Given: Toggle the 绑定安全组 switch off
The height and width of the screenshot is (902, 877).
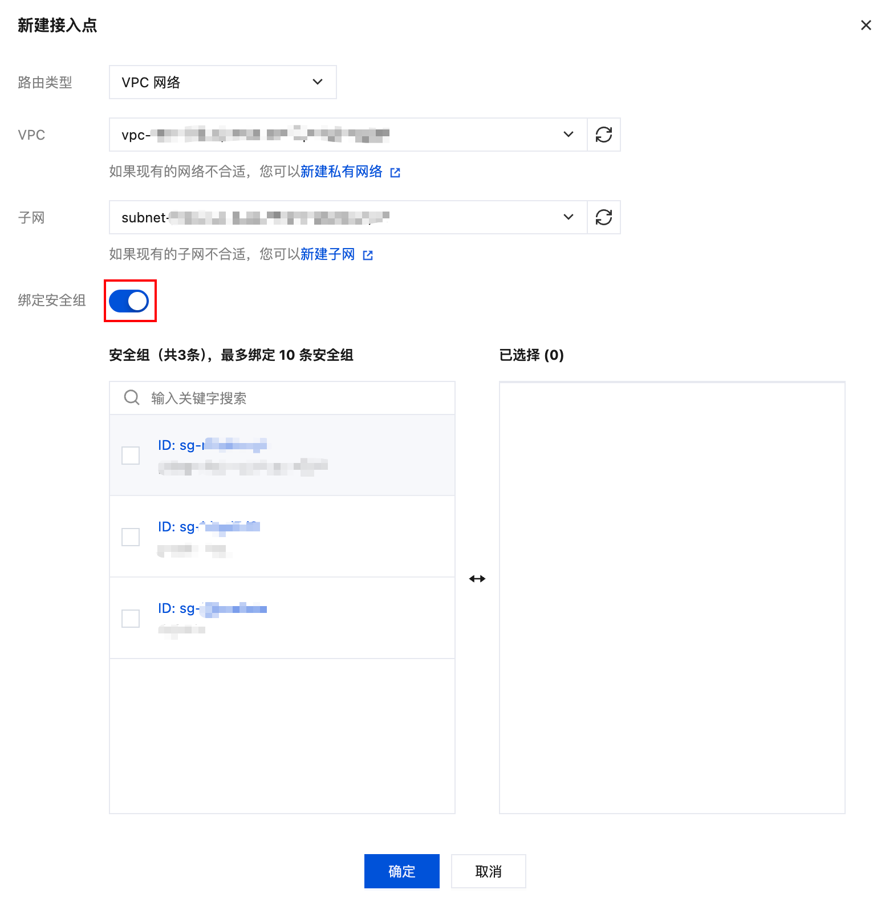Looking at the screenshot, I should click(129, 301).
